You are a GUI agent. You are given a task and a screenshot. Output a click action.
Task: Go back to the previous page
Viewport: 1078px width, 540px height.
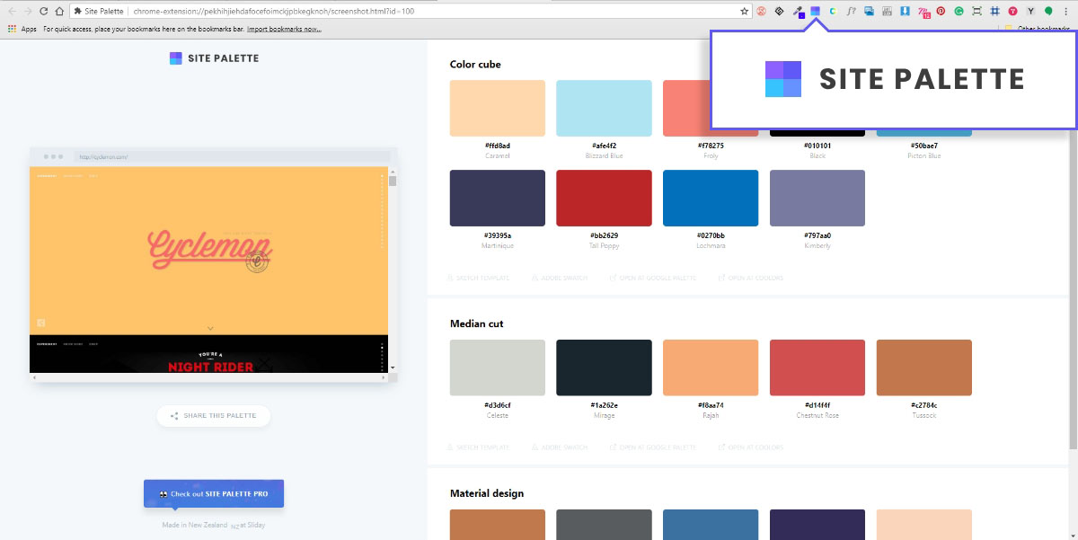11,12
